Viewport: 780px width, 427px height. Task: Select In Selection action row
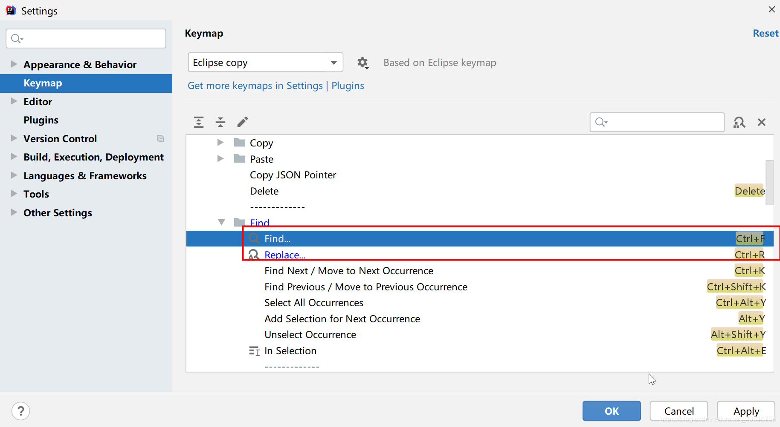[480, 351]
